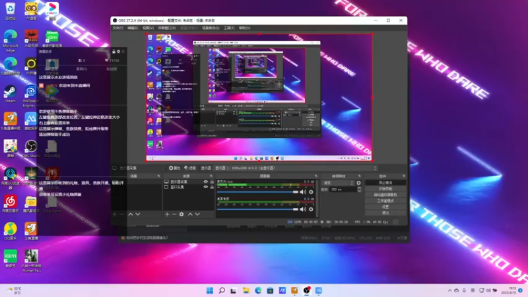Image resolution: width=528 pixels, height=297 pixels.
Task: Pop out the Scene Transitions dock panel
Action: [359, 176]
